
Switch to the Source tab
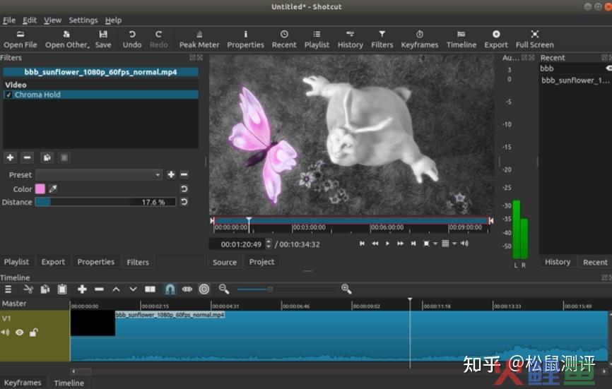[225, 263]
